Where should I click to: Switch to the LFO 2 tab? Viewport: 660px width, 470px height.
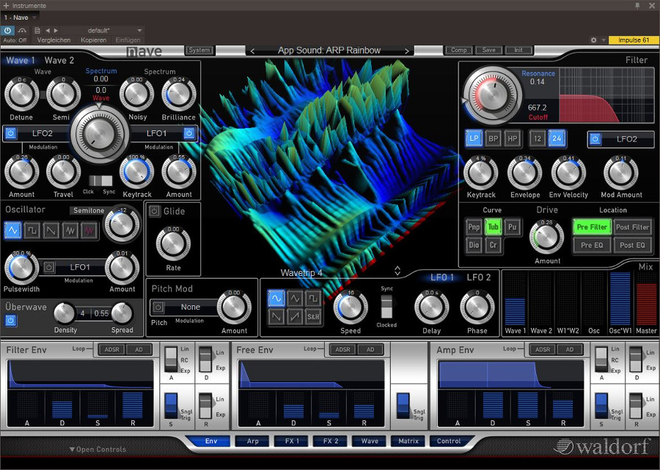(x=479, y=277)
